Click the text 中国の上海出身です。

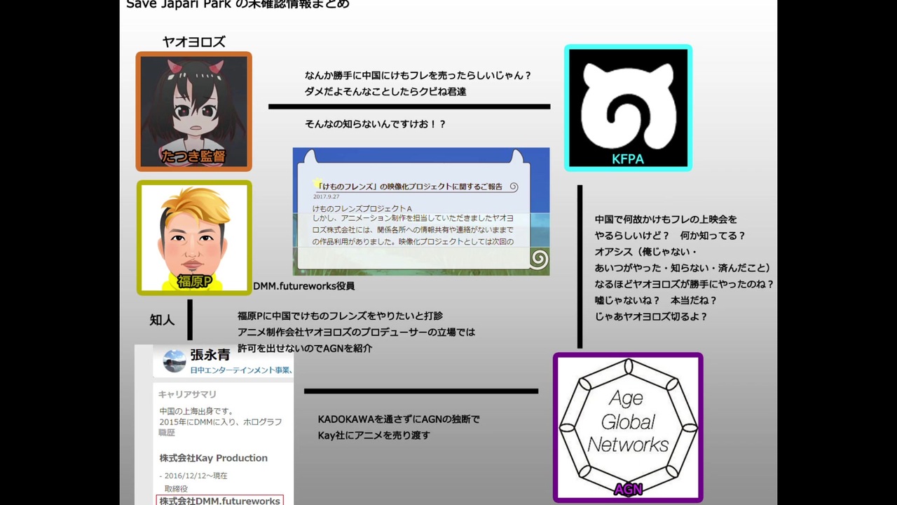196,411
